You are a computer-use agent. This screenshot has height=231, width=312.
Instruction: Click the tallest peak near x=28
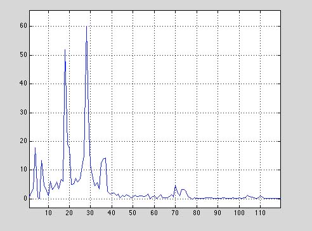click(x=86, y=27)
